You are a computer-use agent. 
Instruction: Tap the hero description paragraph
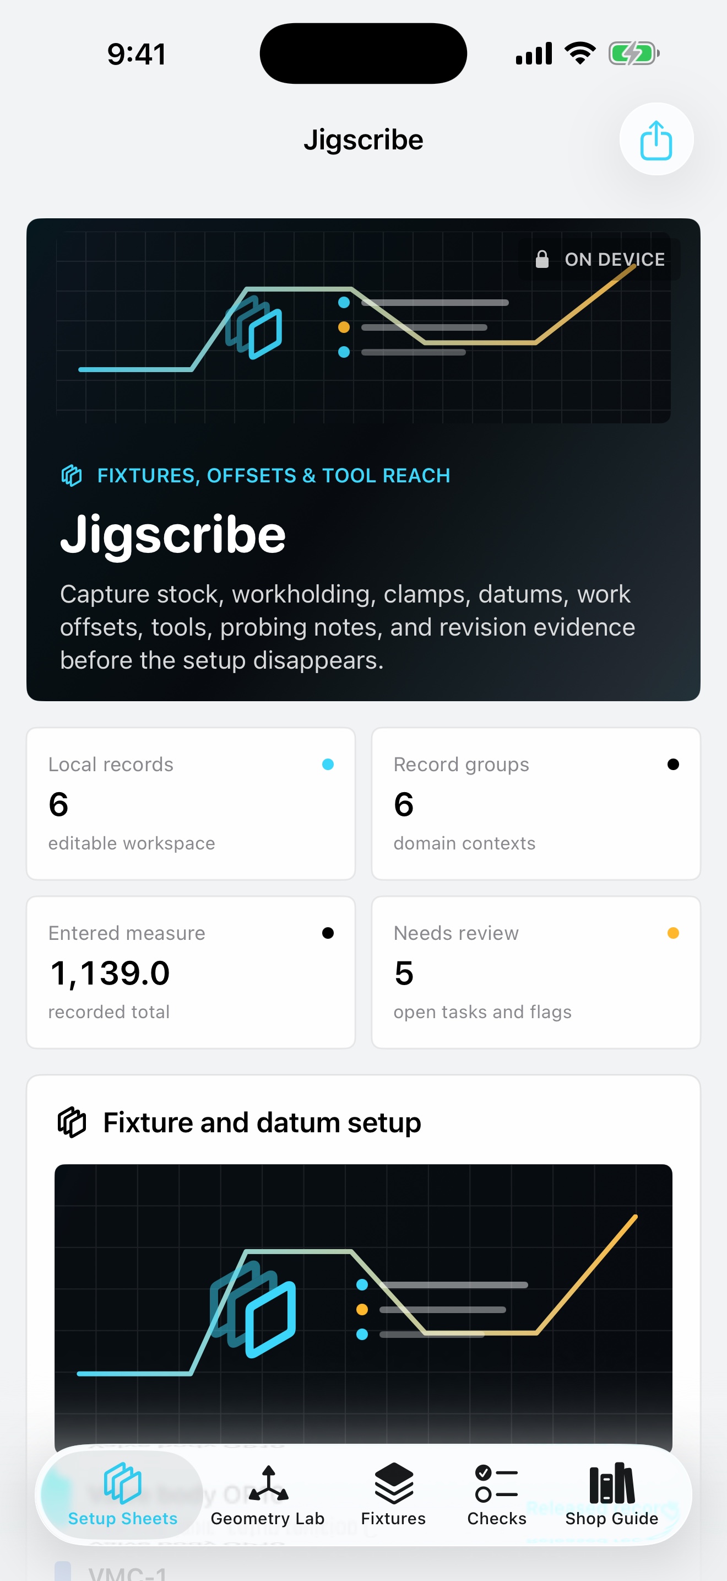tap(348, 627)
